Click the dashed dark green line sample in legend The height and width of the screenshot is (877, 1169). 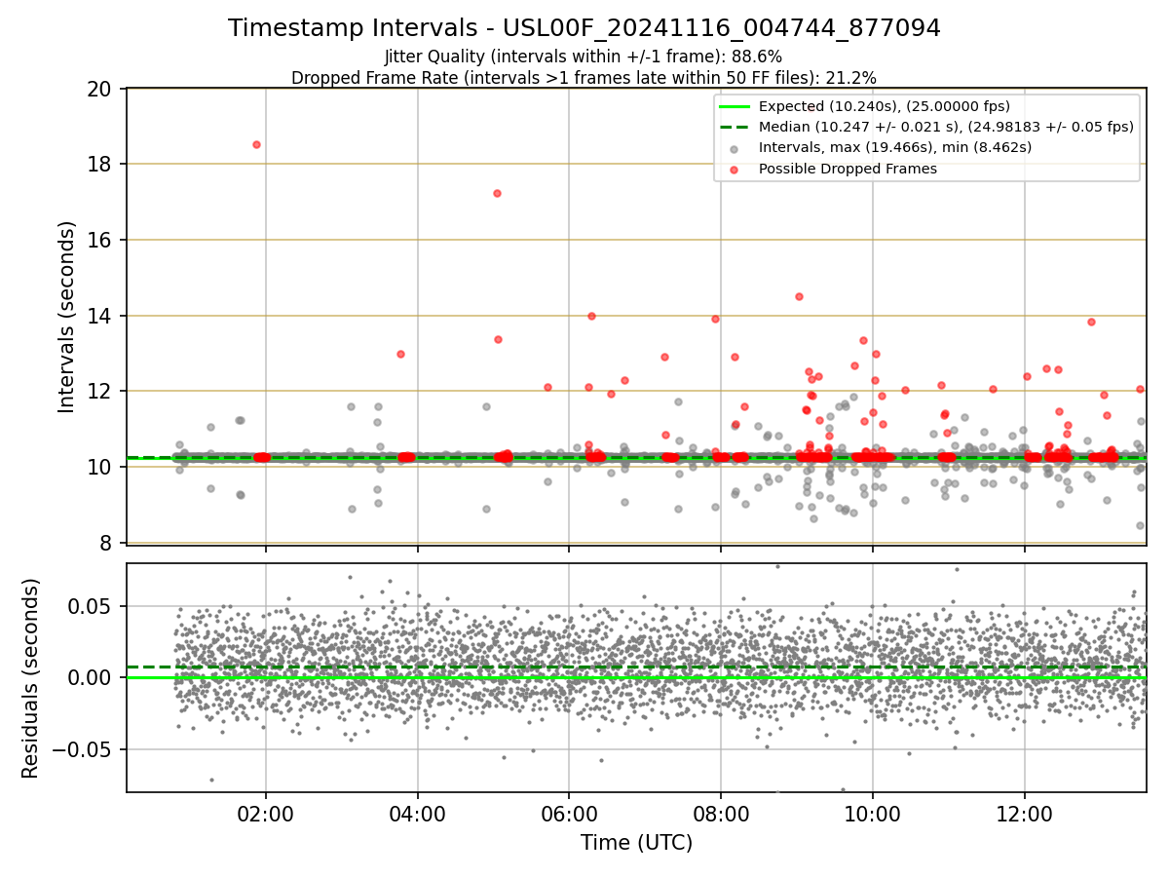734,127
